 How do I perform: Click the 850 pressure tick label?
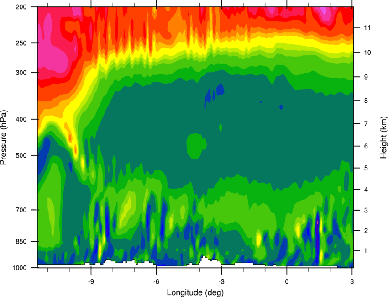click(21, 242)
